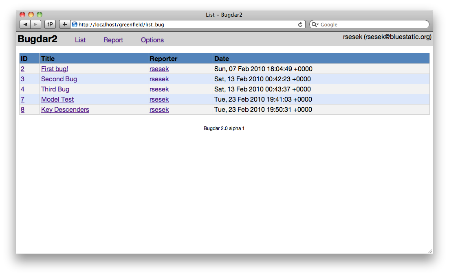449x276 pixels.
Task: Click the browser forward arrow button
Action: tap(36, 24)
